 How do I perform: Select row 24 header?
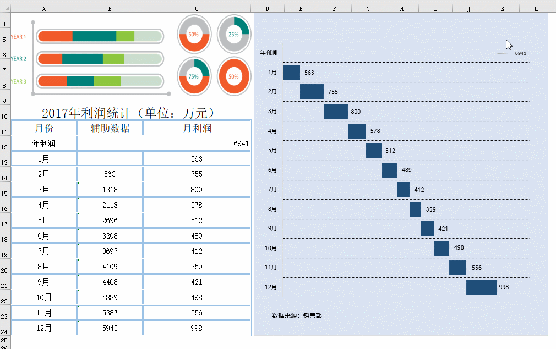(4, 329)
